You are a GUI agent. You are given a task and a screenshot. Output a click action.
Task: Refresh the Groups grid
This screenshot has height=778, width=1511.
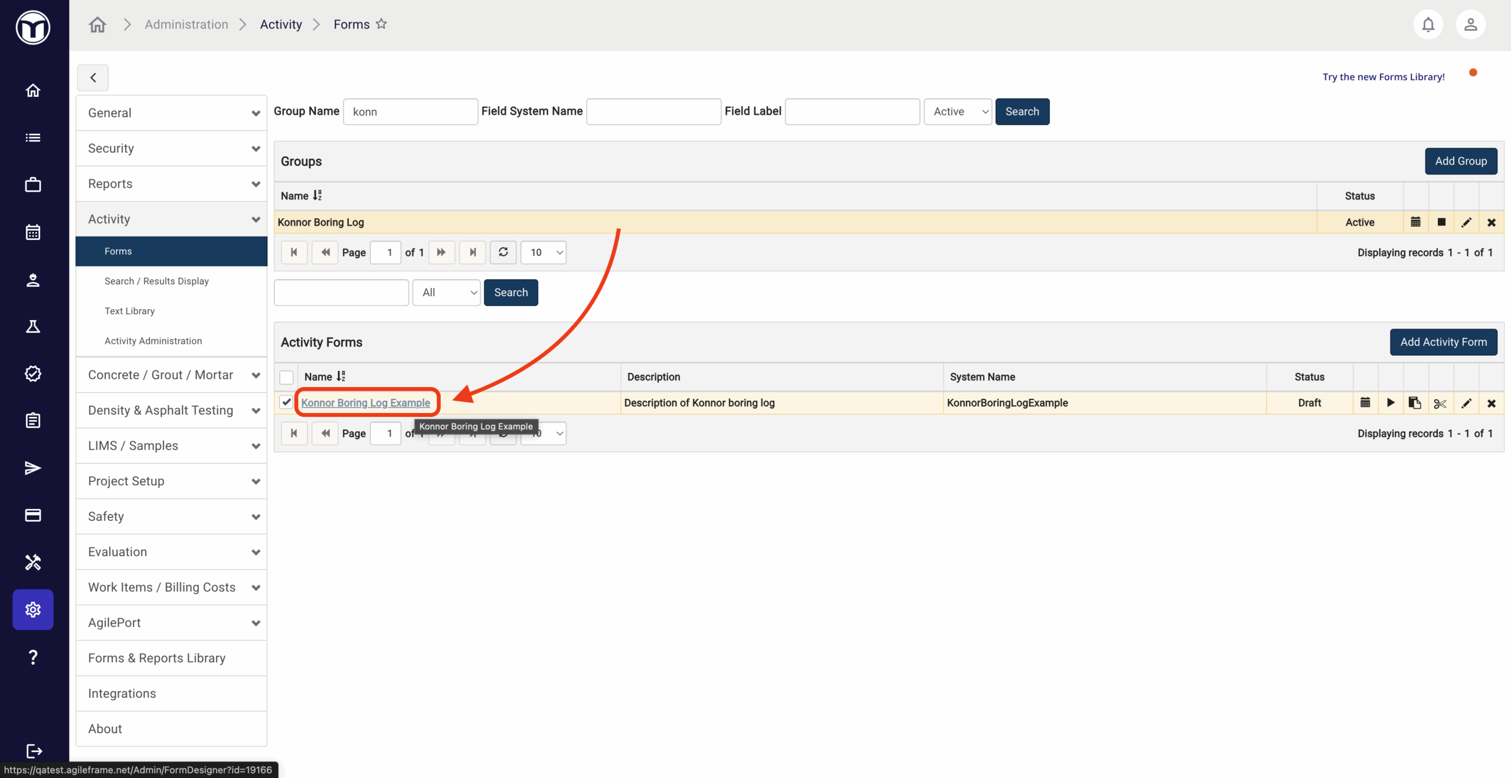coord(503,252)
